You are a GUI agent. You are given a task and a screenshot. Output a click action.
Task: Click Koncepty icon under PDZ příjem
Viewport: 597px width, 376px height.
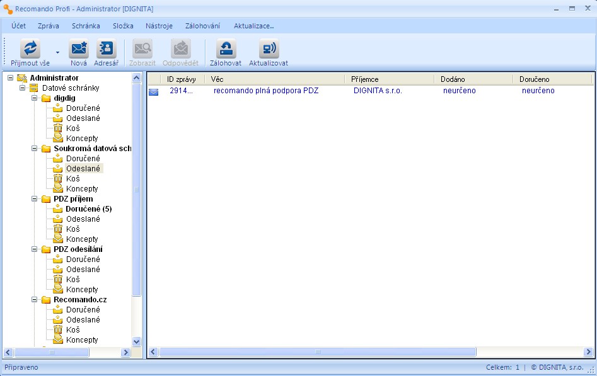(x=58, y=239)
